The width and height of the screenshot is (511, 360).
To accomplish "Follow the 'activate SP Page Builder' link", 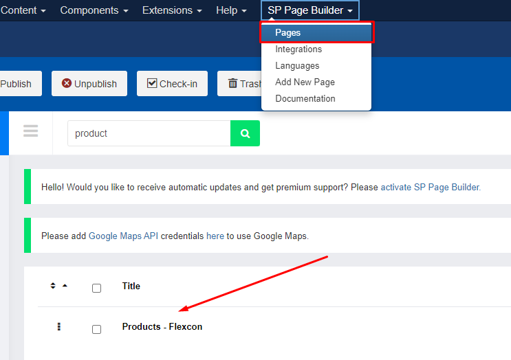I will click(431, 187).
